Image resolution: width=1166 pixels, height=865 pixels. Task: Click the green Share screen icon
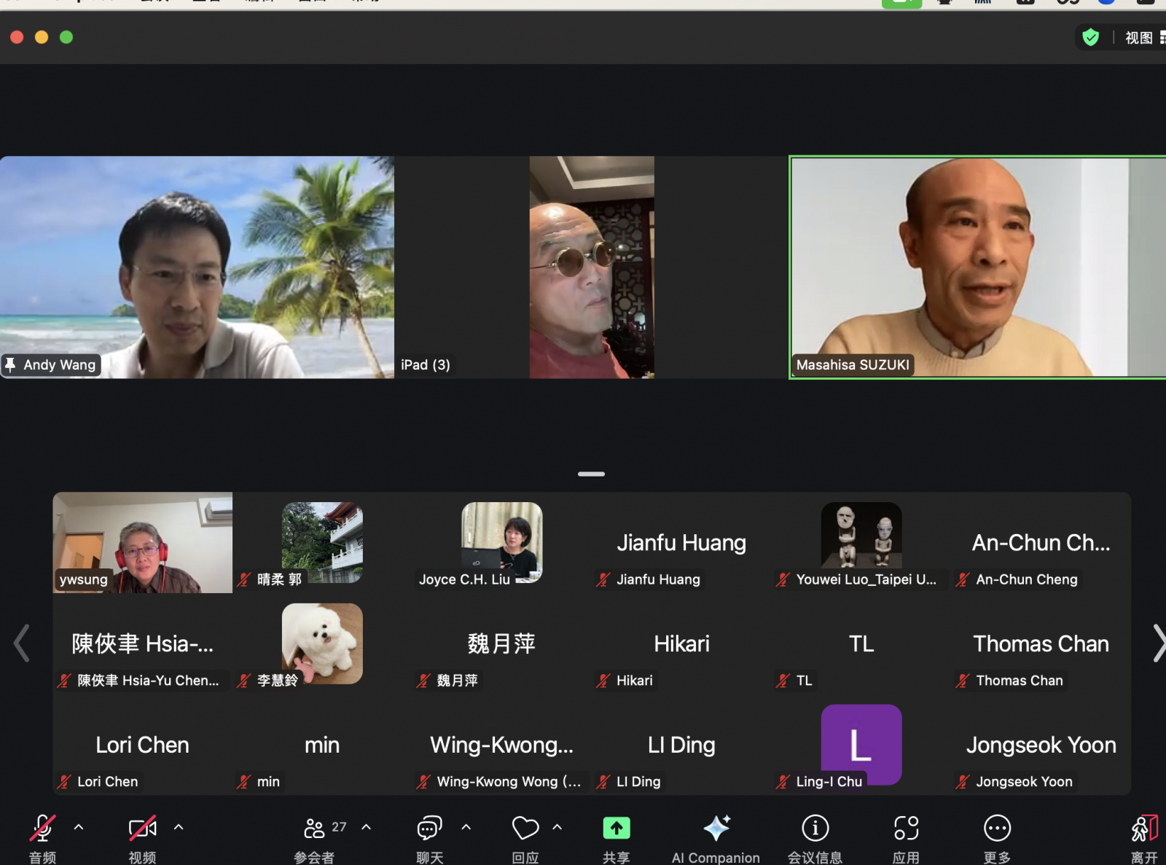pyautogui.click(x=616, y=829)
